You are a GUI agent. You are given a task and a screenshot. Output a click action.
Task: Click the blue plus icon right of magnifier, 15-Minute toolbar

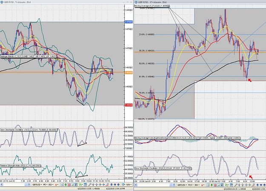click(239, 185)
